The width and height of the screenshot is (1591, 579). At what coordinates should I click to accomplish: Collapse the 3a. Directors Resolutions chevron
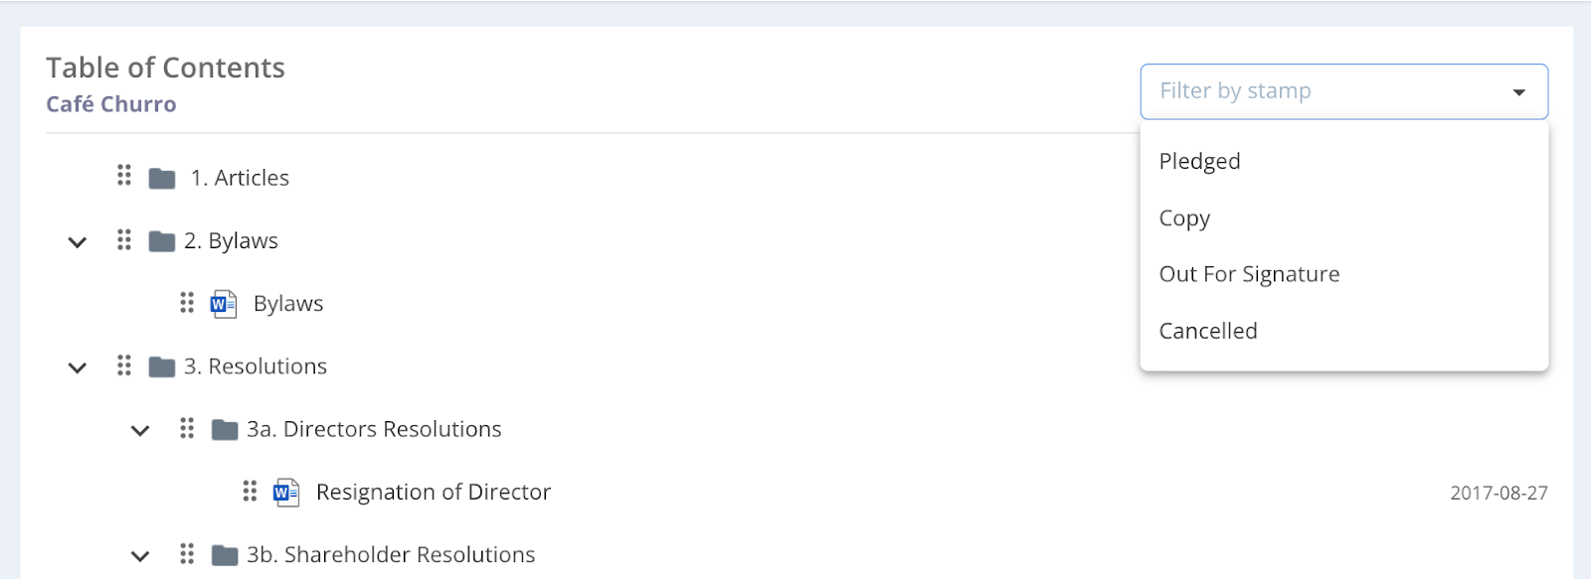[x=140, y=431]
